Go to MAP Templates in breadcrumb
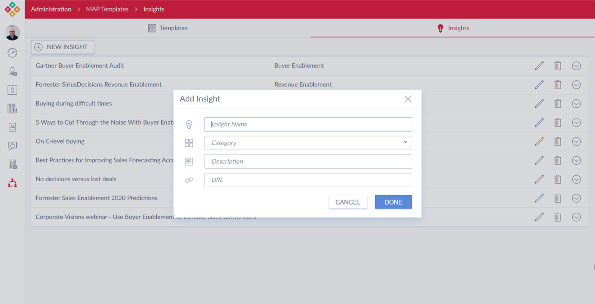This screenshot has width=595, height=304. pos(107,9)
